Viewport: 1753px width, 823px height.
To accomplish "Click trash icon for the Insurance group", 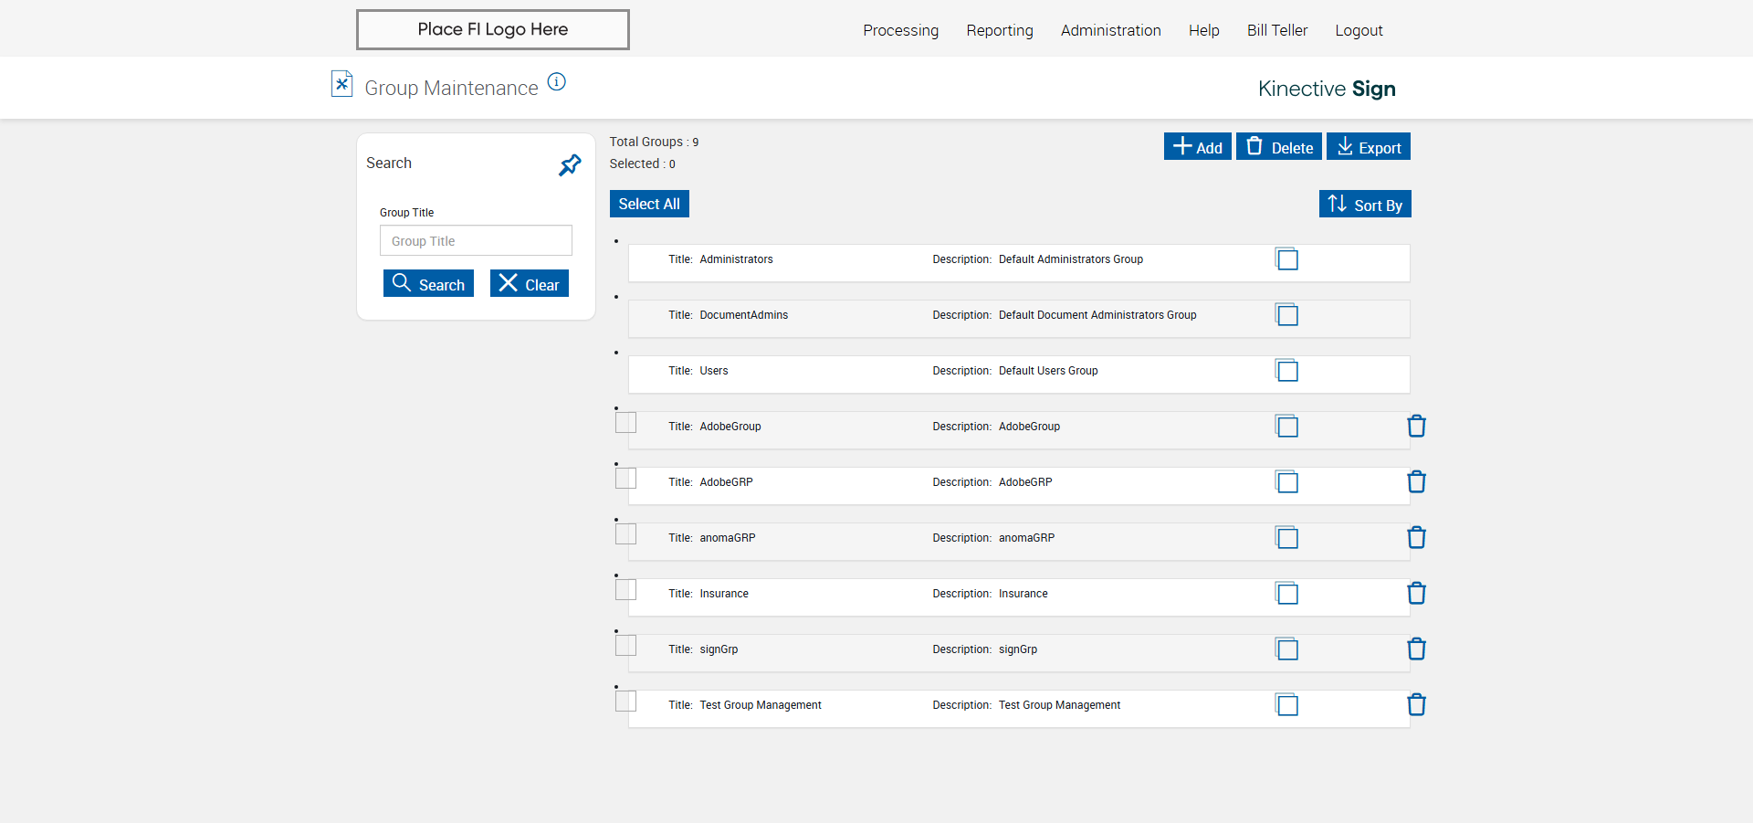I will (x=1416, y=594).
